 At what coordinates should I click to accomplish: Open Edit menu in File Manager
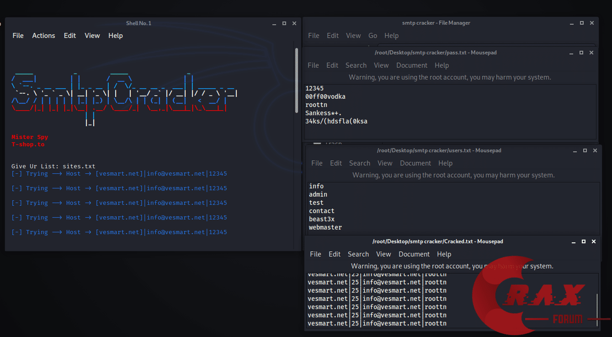[x=333, y=36]
